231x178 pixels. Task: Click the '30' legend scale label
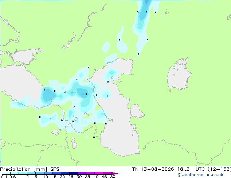[79, 177]
